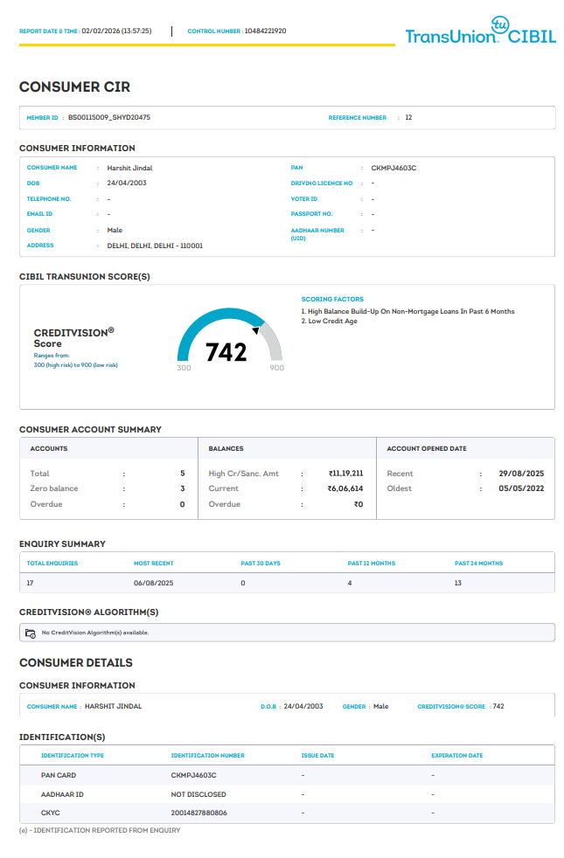Select member ID BS00115009_SHYD20475
The width and height of the screenshot is (564, 858).
109,118
